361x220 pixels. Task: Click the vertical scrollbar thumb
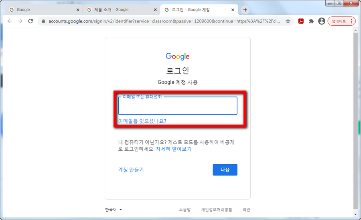(356, 121)
